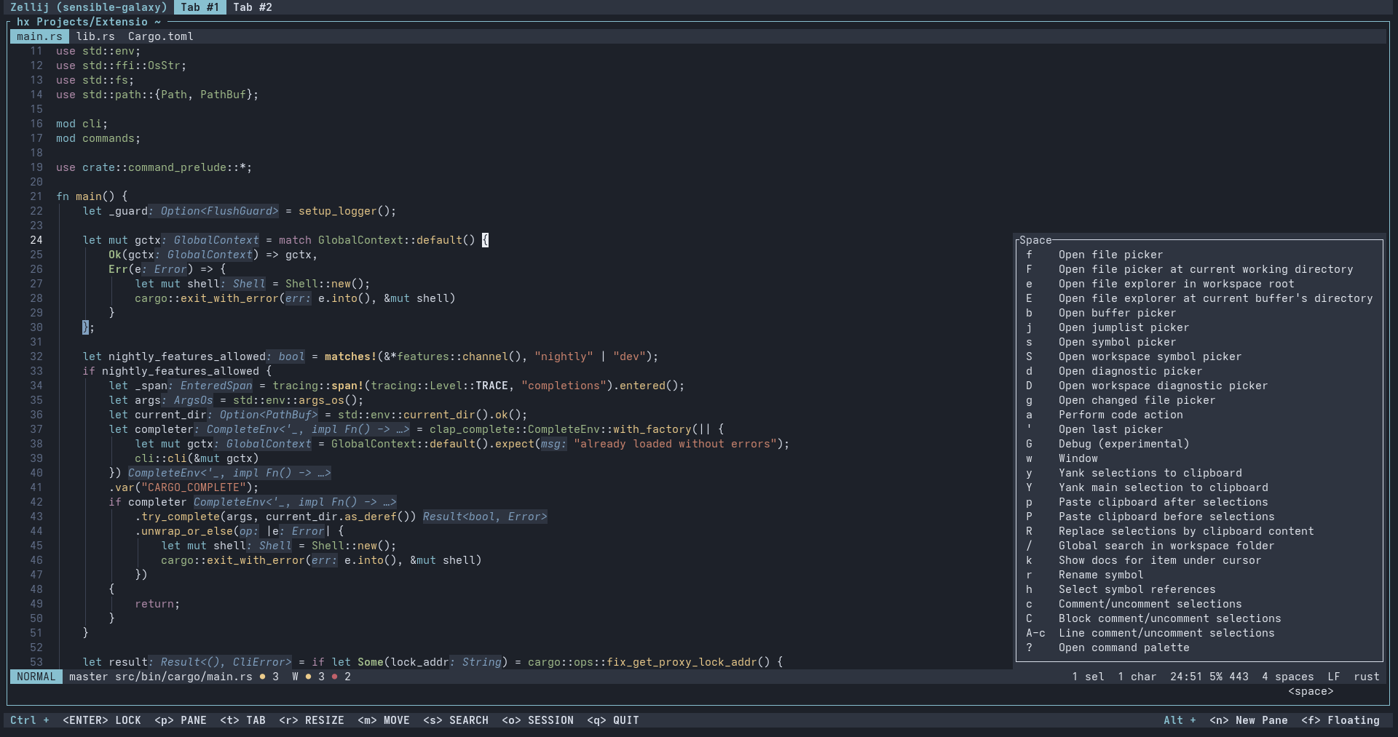Screen dimensions: 1398x737
Task: Open the 'Window' submenu entry
Action: (x=1199, y=458)
